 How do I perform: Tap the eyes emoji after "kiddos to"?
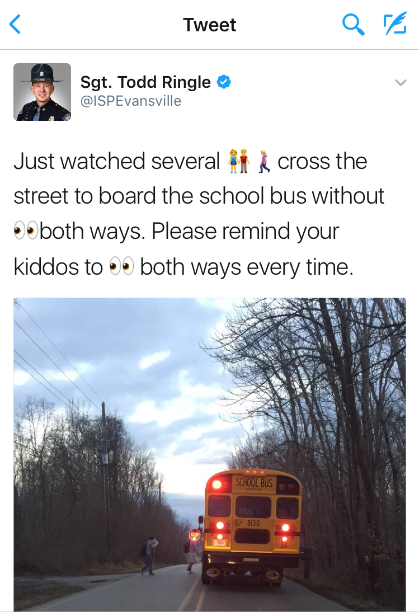121,266
